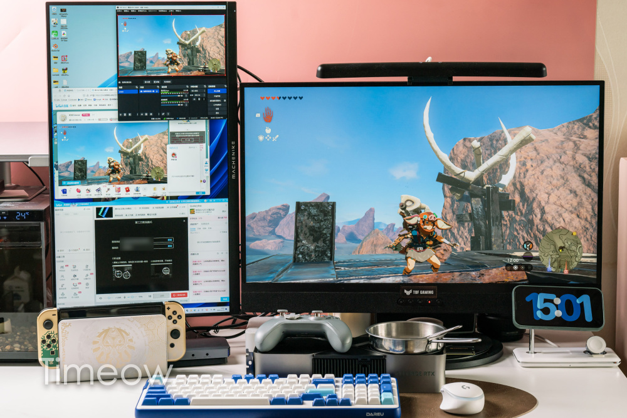Click the trash icon in OBS Scenes dock
The width and height of the screenshot is (627, 418).
(125, 115)
